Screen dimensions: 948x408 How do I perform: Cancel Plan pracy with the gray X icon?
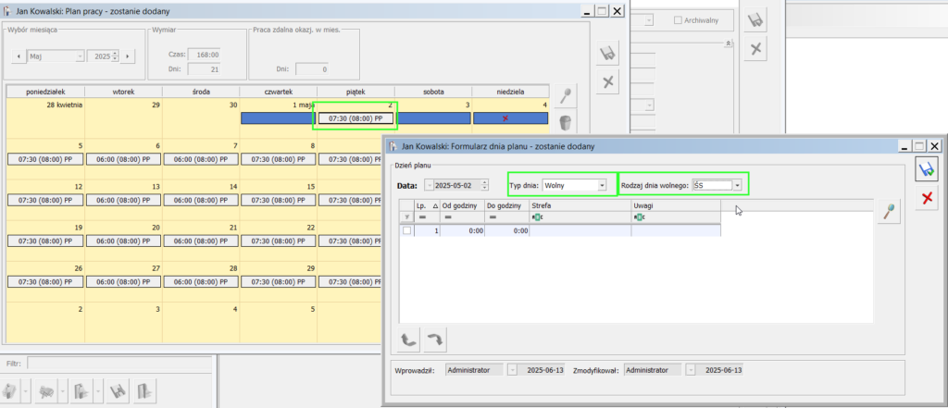[x=608, y=81]
